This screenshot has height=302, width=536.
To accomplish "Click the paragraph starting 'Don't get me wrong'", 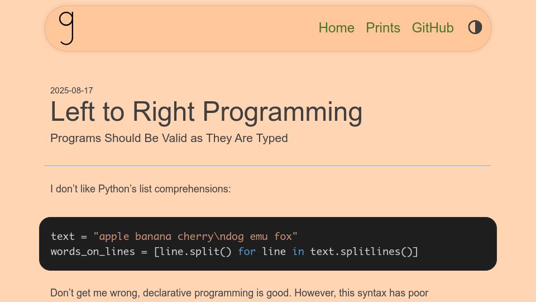I will pyautogui.click(x=240, y=293).
